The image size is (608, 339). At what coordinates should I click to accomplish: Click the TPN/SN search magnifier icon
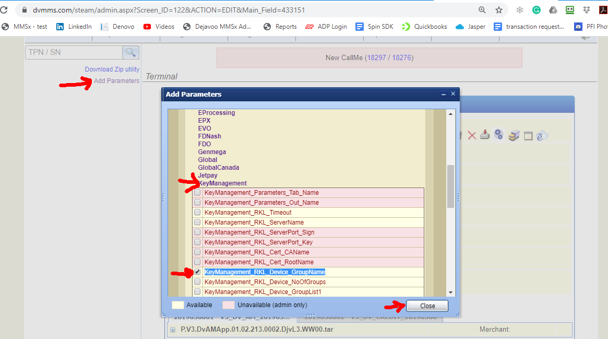130,52
